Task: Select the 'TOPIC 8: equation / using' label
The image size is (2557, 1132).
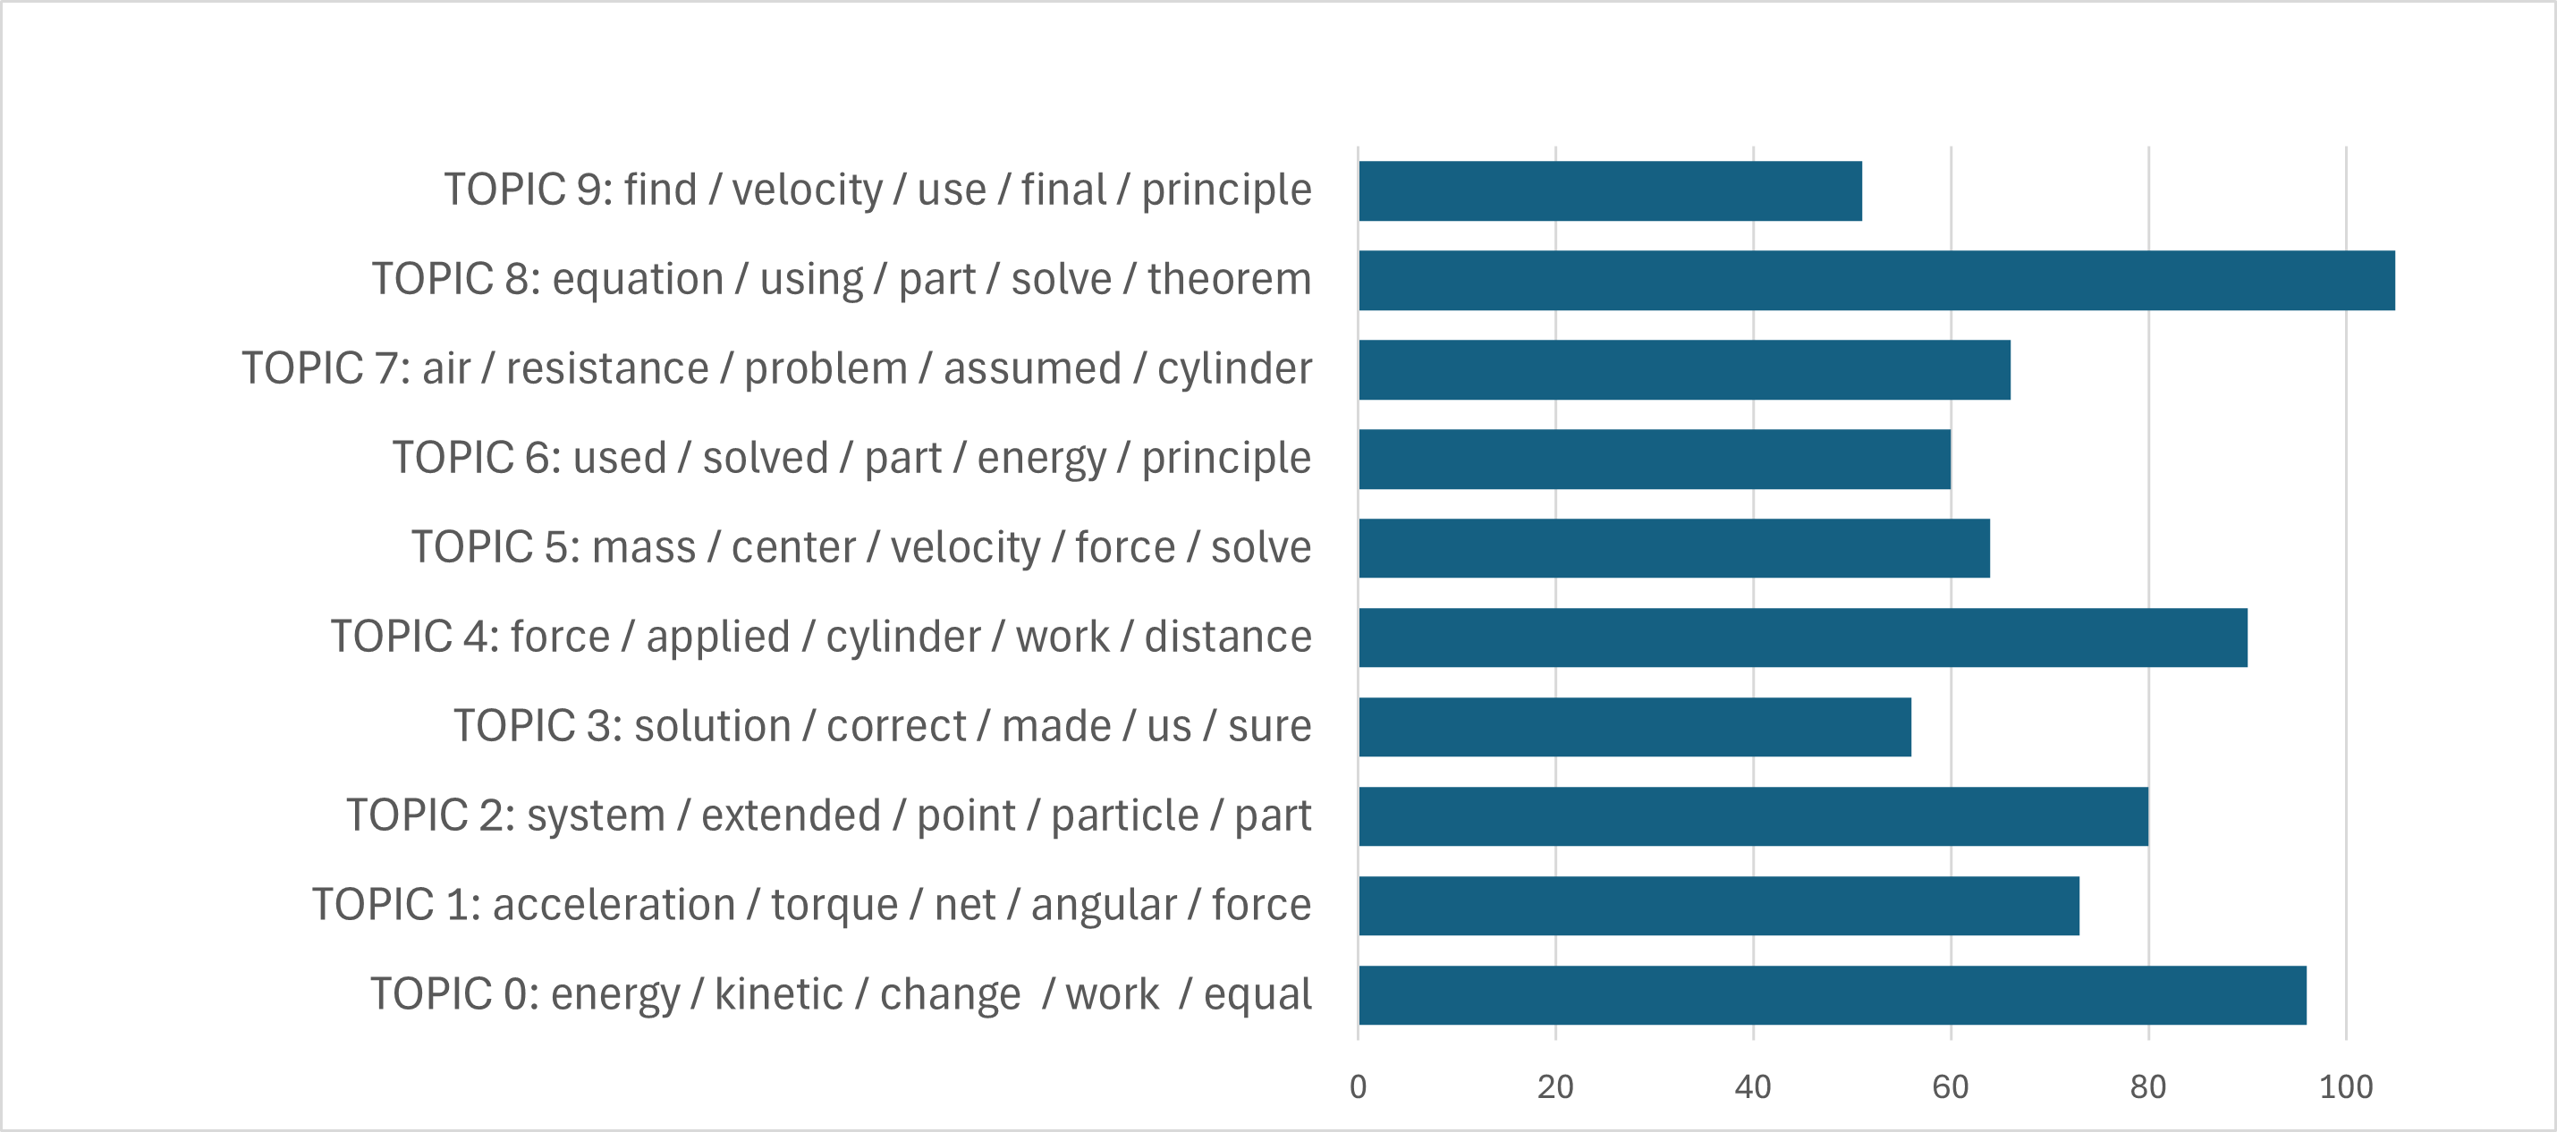Action: pyautogui.click(x=842, y=279)
